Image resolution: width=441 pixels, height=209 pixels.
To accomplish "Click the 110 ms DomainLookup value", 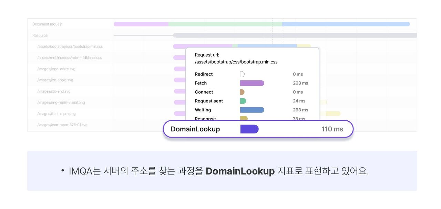I will 332,129.
